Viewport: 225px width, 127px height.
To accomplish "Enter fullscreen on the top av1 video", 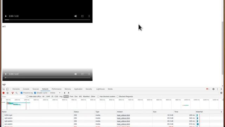I will [82, 16].
